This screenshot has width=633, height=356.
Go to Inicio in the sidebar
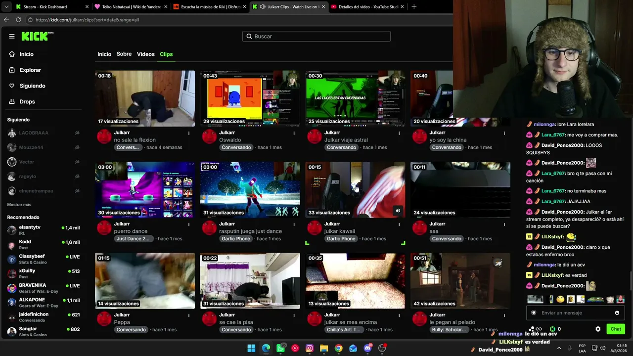pos(21,54)
